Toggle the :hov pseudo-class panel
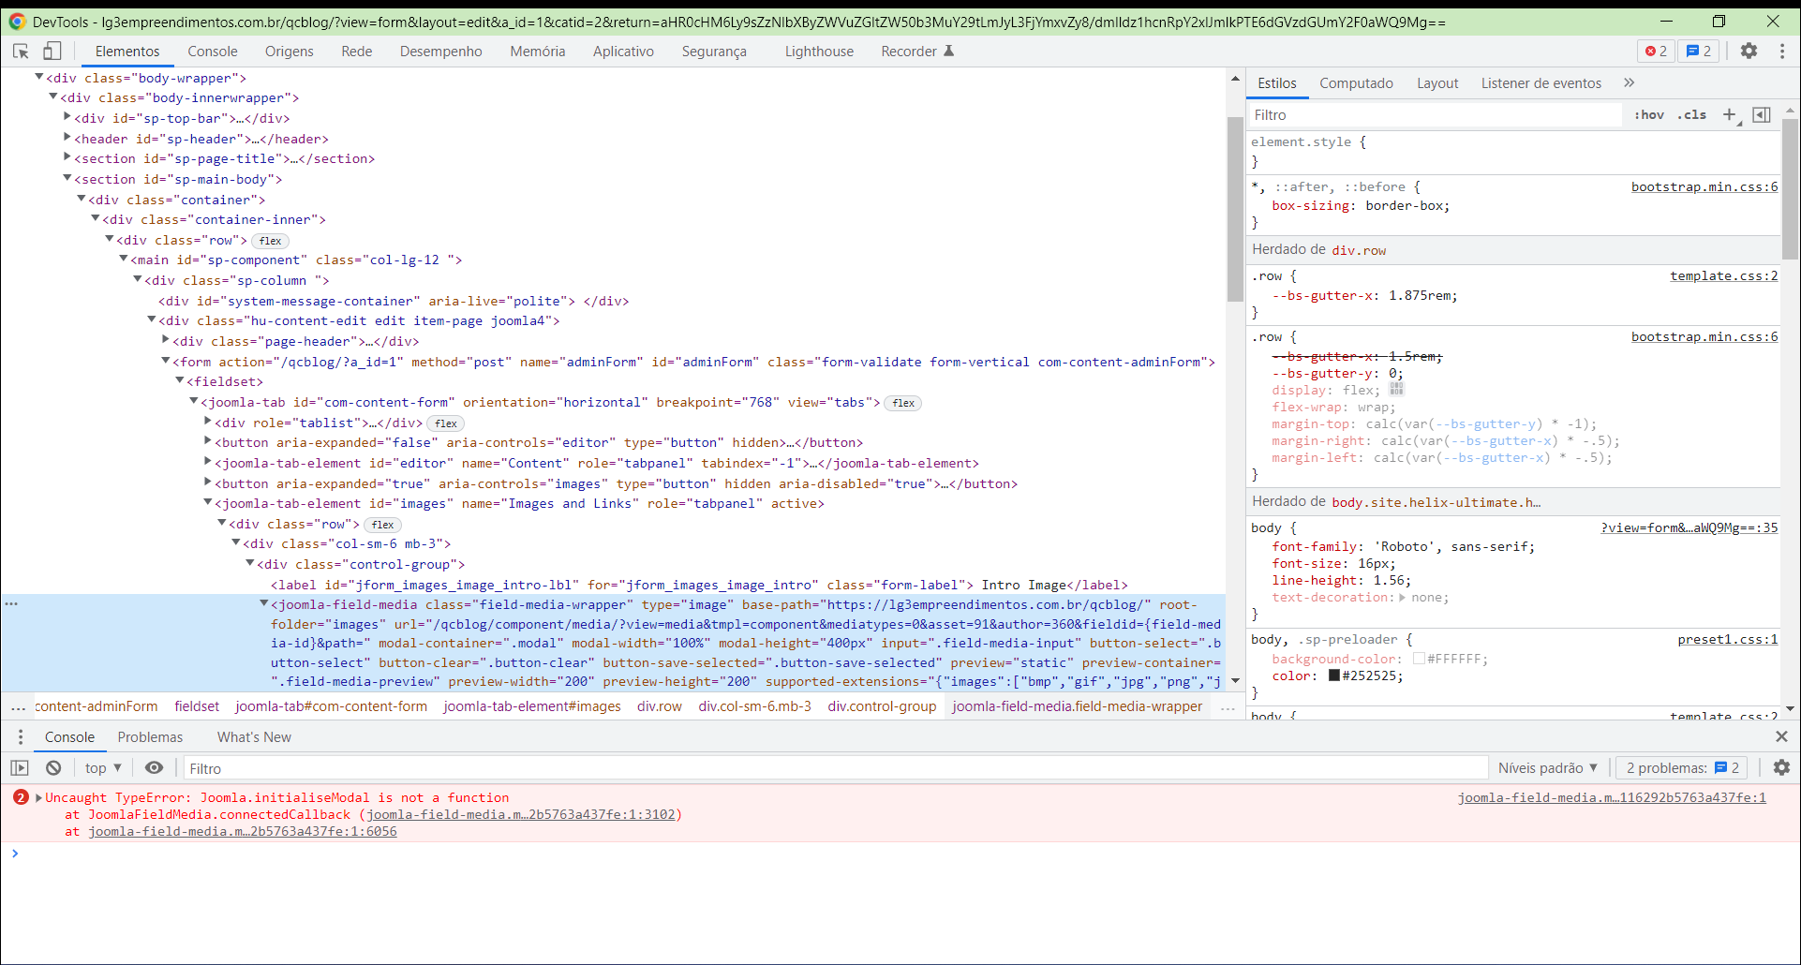1801x965 pixels. [1648, 114]
